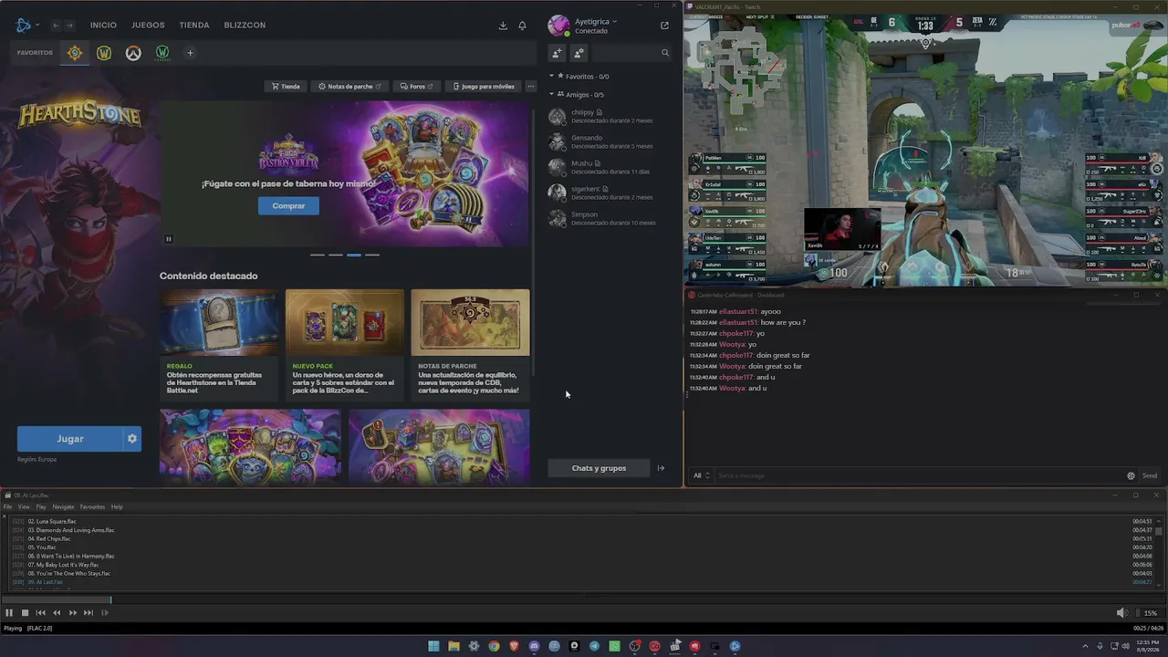Skip to the next track
This screenshot has height=657, width=1168.
89,613
